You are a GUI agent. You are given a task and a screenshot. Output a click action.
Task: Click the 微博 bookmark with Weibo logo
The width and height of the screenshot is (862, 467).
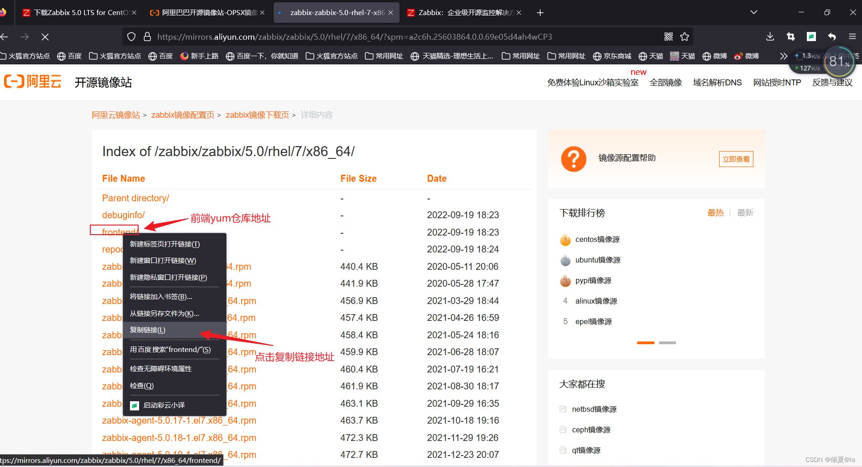click(x=747, y=56)
